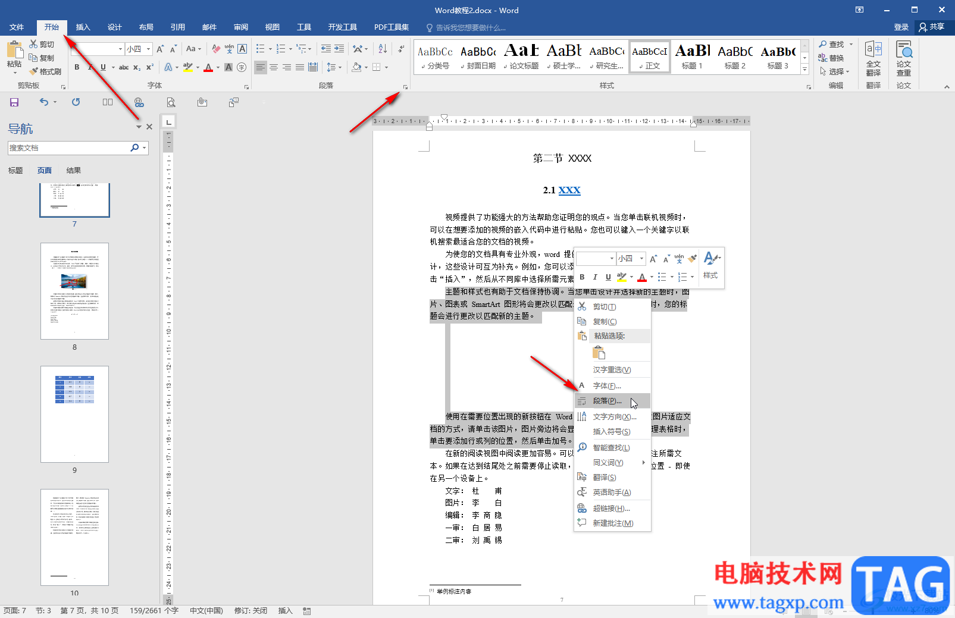Decrease indent in the paragraph group

tap(325, 49)
